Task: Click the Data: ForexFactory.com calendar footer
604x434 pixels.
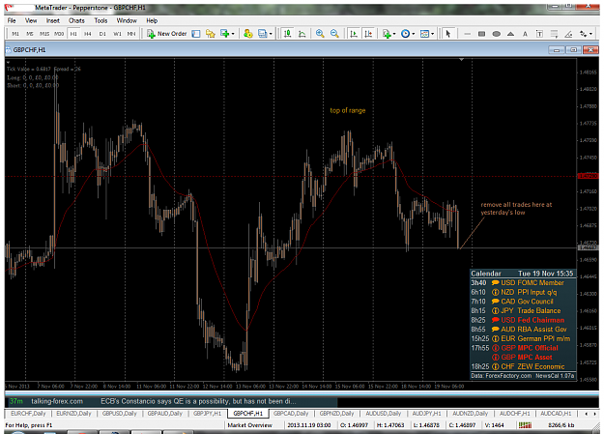Action: pyautogui.click(x=502, y=375)
